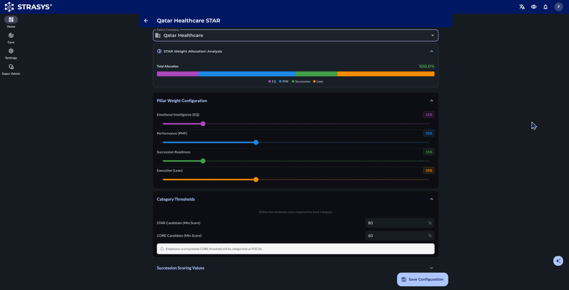Viewport: 569px width, 290px height.
Task: Click the green Succession segment of allocation bar
Action: [317, 74]
